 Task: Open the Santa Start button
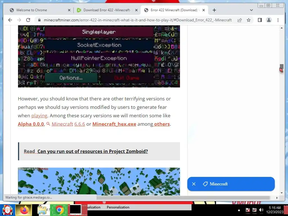pos(7,210)
